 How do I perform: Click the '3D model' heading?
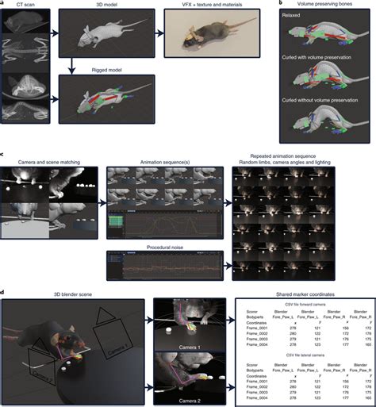point(106,5)
